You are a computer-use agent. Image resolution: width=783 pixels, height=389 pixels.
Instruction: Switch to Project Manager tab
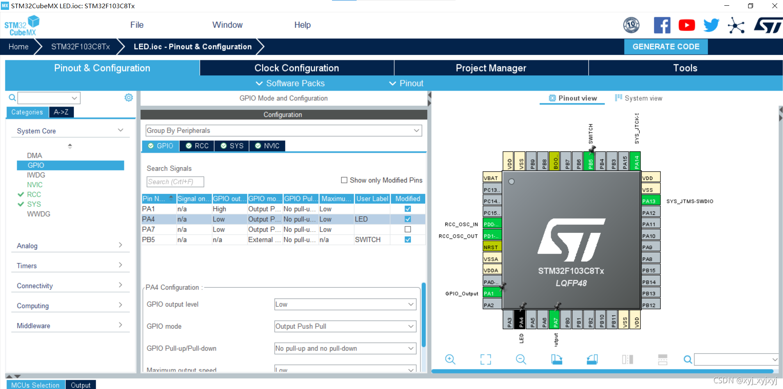tap(491, 68)
